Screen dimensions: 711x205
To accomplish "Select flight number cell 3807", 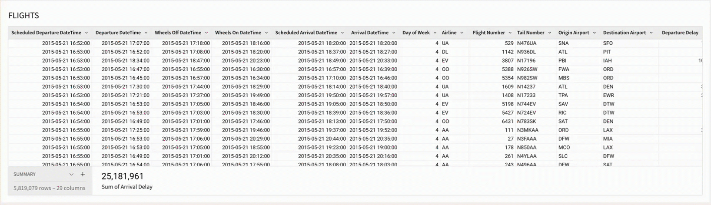I will [x=507, y=61].
